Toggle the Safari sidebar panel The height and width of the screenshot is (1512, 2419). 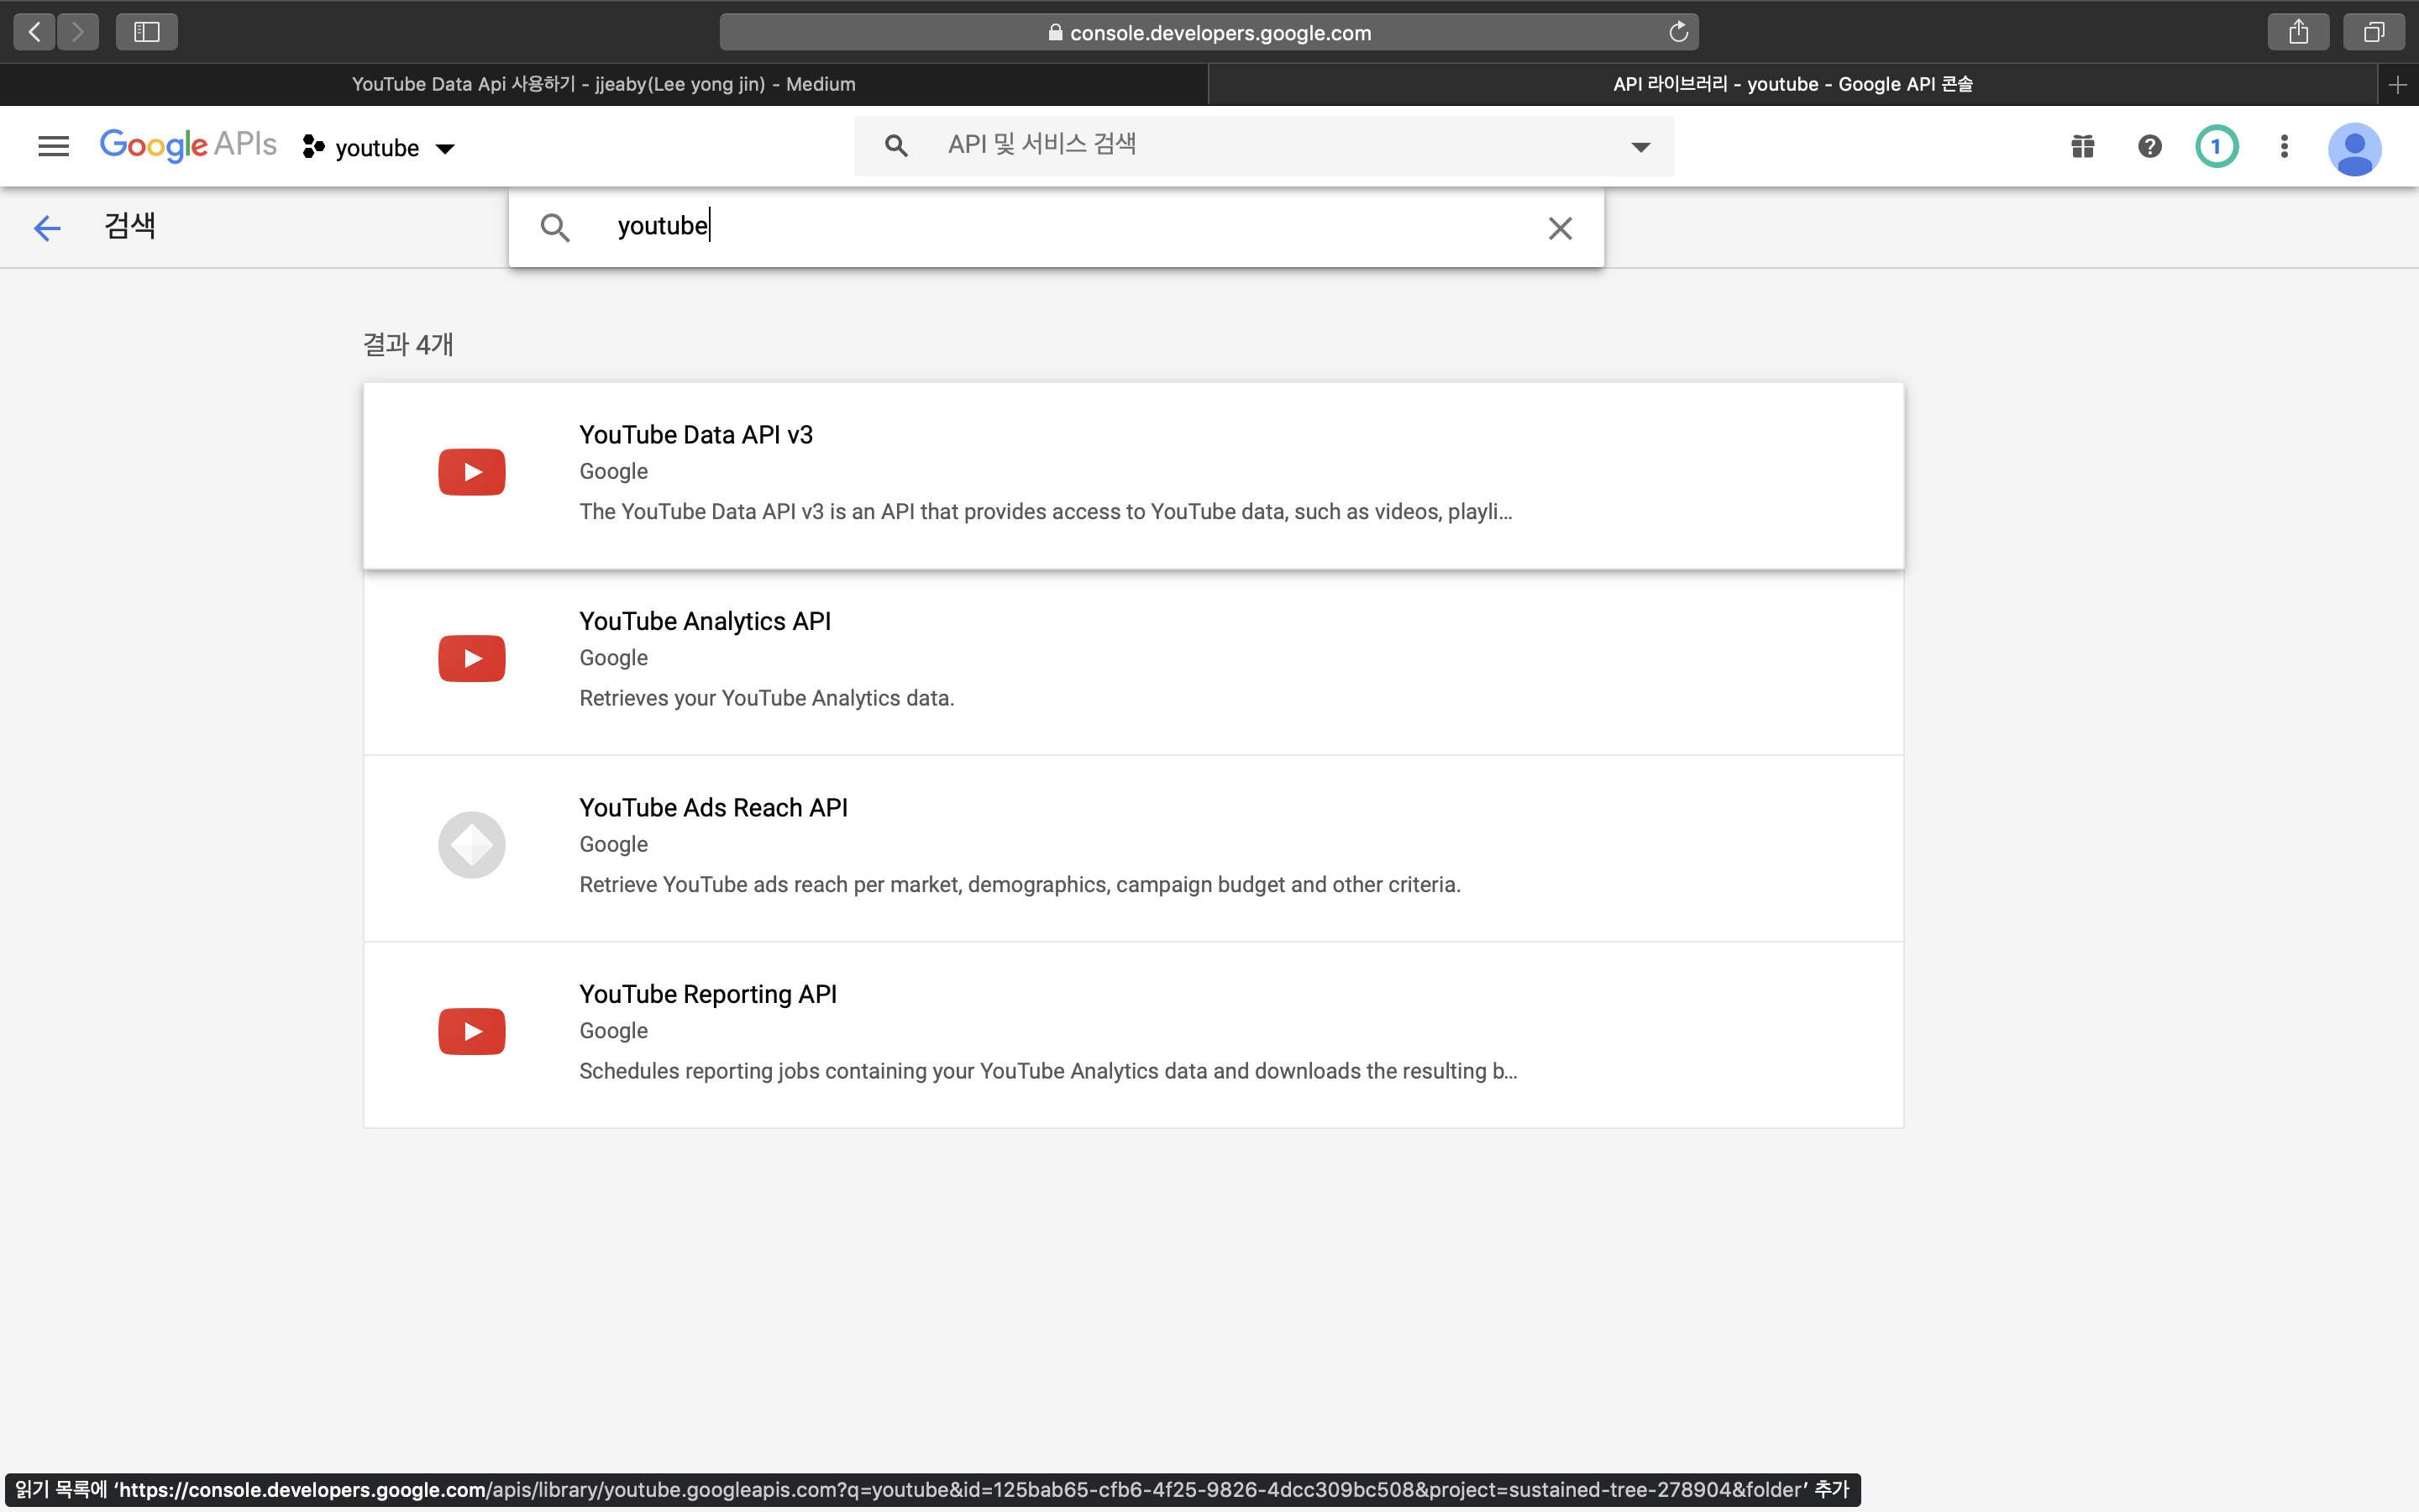146,32
